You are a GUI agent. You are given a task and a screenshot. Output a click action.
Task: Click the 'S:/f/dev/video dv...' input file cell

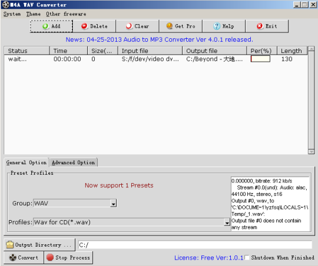[x=150, y=59]
